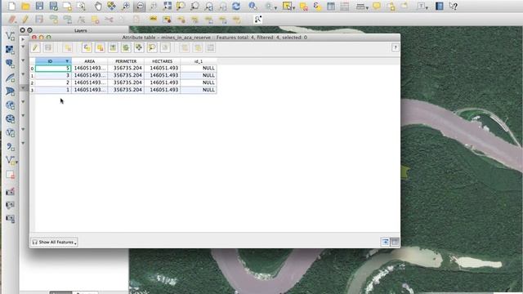This screenshot has height=294, width=523.
Task: Click Add WMS layer globe icon
Action: (10, 105)
